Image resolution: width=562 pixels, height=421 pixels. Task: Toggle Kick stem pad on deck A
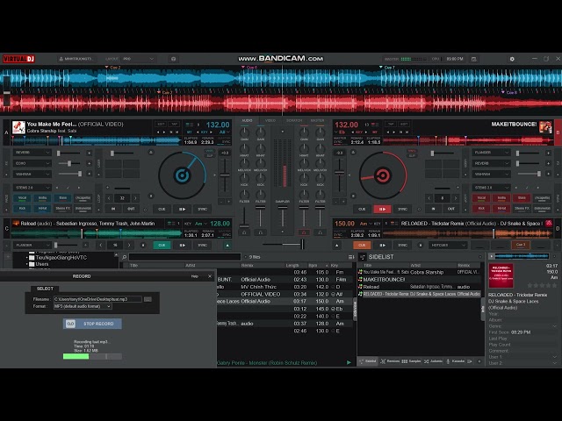(x=22, y=209)
